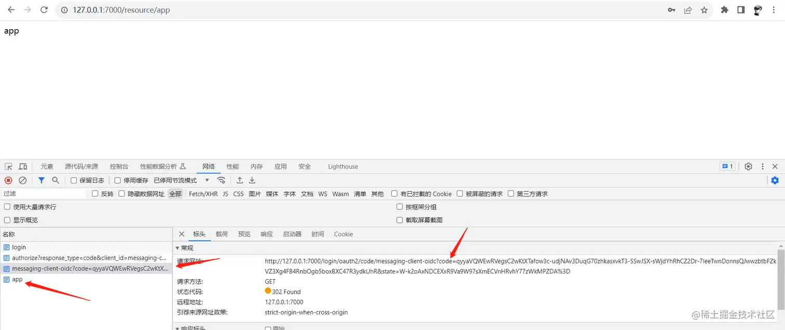785x330 pixels.
Task: Import a HAR file with the upload icon
Action: [239, 180]
